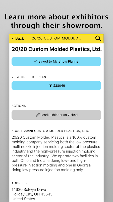This screenshot has width=113, height=202.
Task: Tap the checkmark icon on Saved button
Action: (x=36, y=61)
